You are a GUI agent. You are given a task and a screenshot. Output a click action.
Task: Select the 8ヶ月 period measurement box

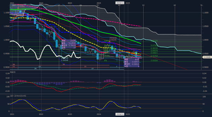[132, 63]
